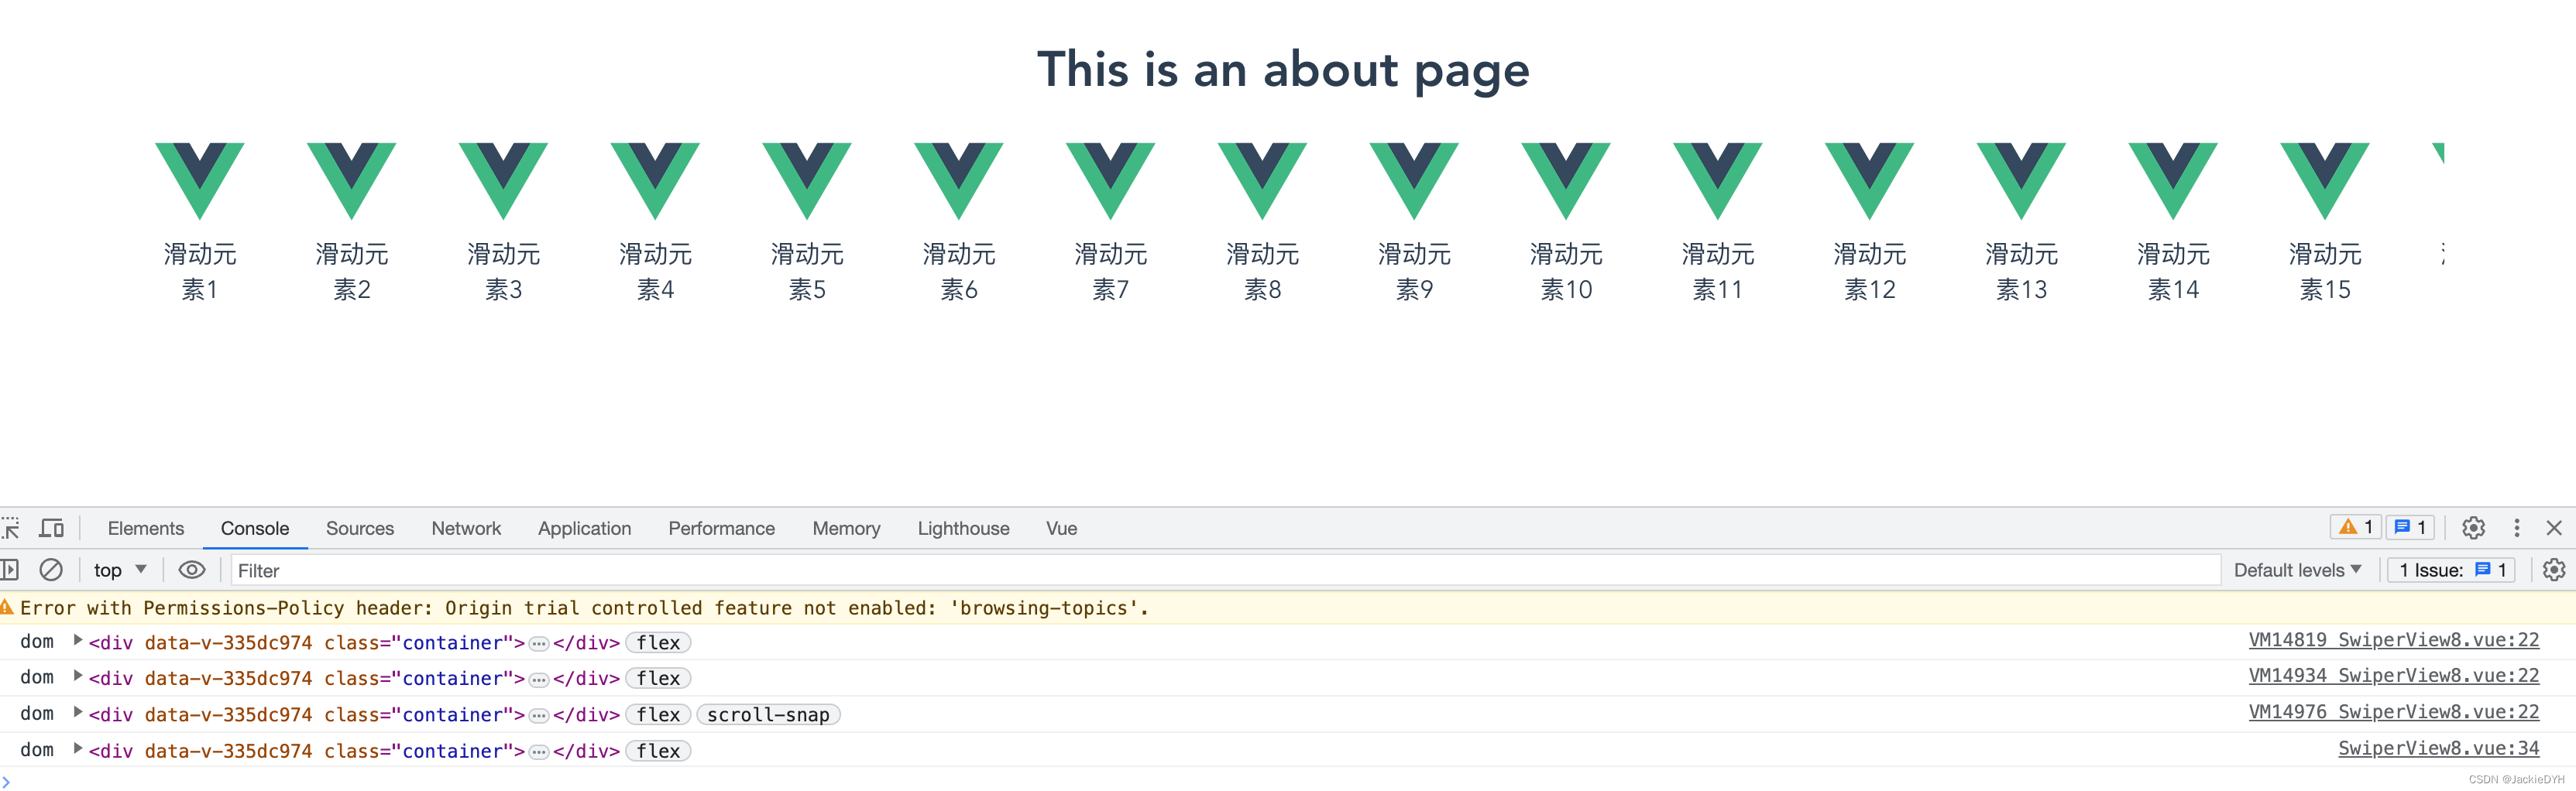
Task: Click the Vue logo above 滑动元素9
Action: click(x=1414, y=181)
